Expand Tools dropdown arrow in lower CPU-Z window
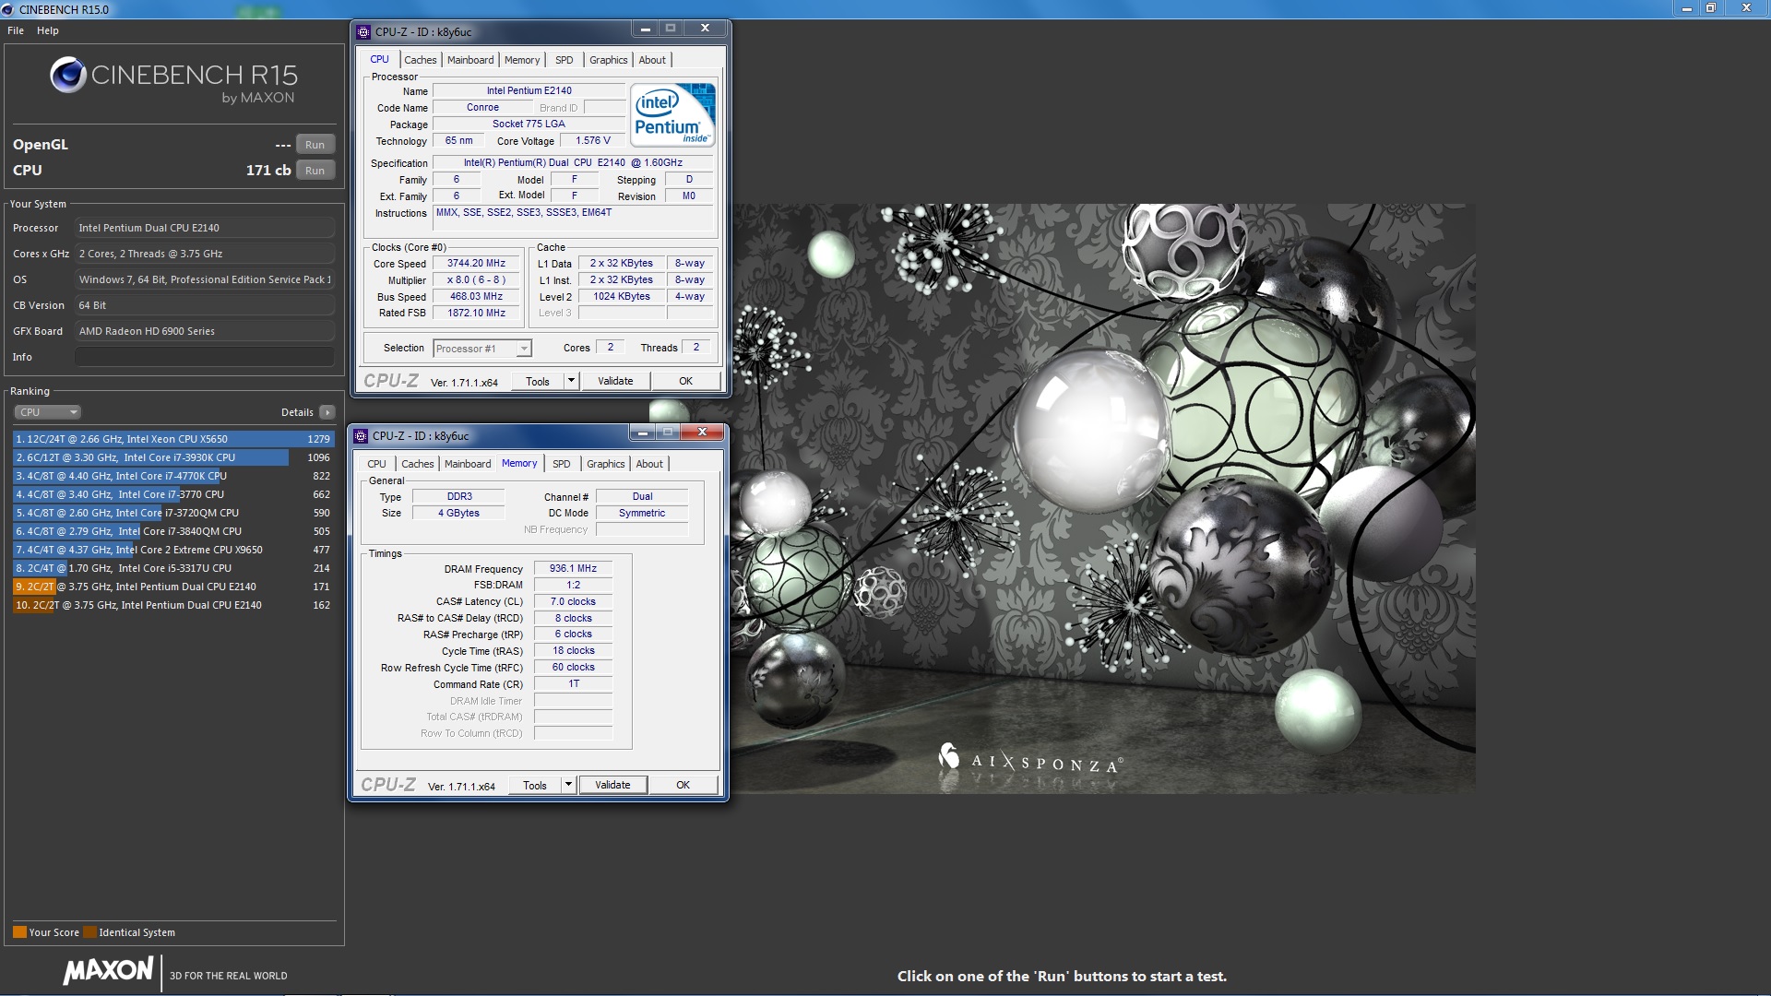1771x996 pixels. tap(568, 786)
